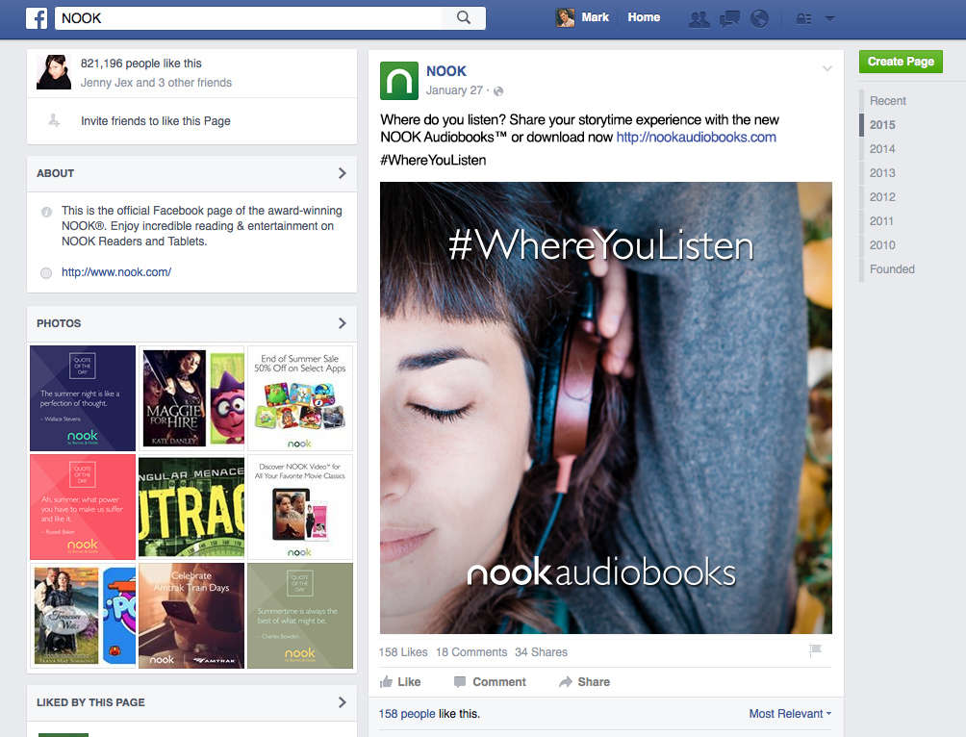Open the Most Relevant comment sort dropdown
Viewport: 966px width, 737px height.
[790, 714]
